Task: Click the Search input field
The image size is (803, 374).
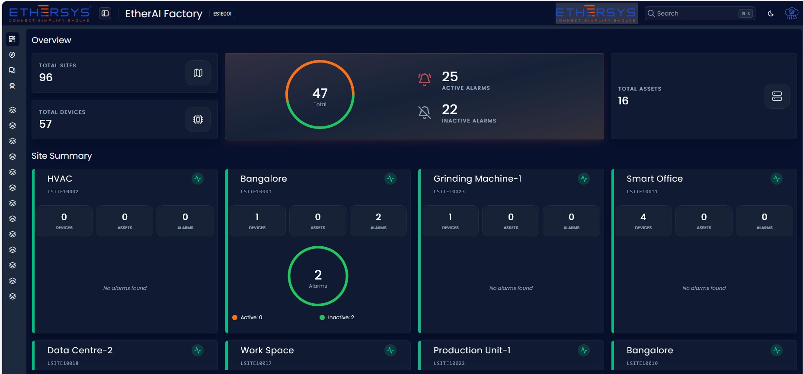Action: (700, 13)
